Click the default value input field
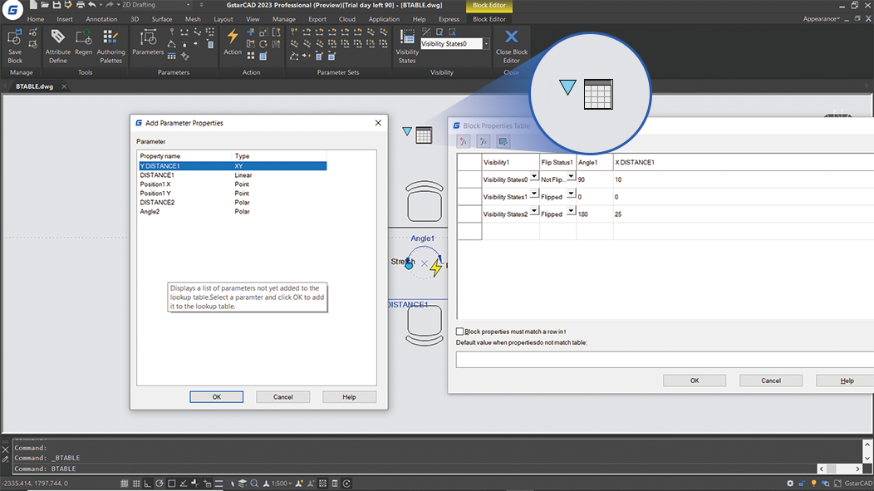This screenshot has height=491, width=874. tap(665, 360)
